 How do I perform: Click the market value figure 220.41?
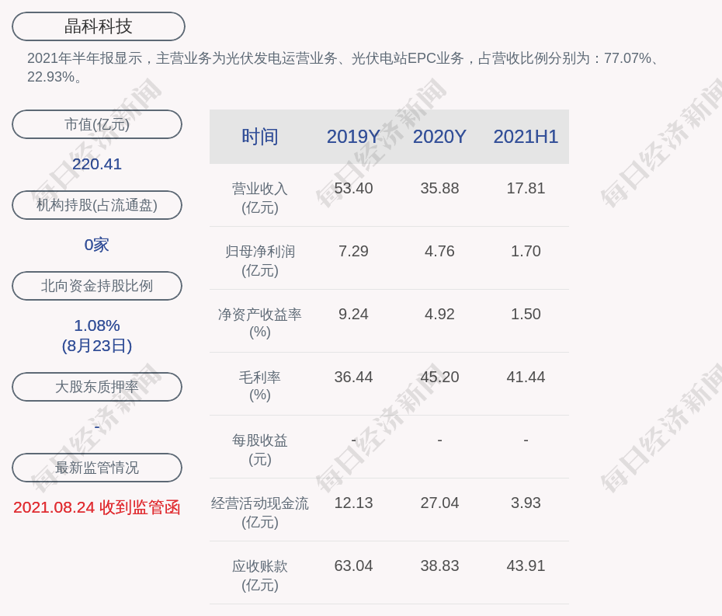click(x=97, y=164)
